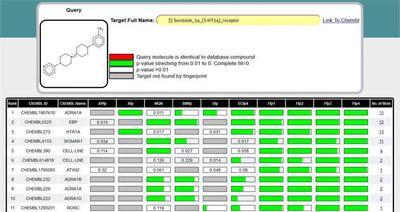Click the query molecule structure image
The width and height of the screenshot is (400, 212).
(73, 54)
